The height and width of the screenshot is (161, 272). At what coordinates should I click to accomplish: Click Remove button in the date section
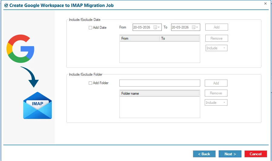(217, 38)
